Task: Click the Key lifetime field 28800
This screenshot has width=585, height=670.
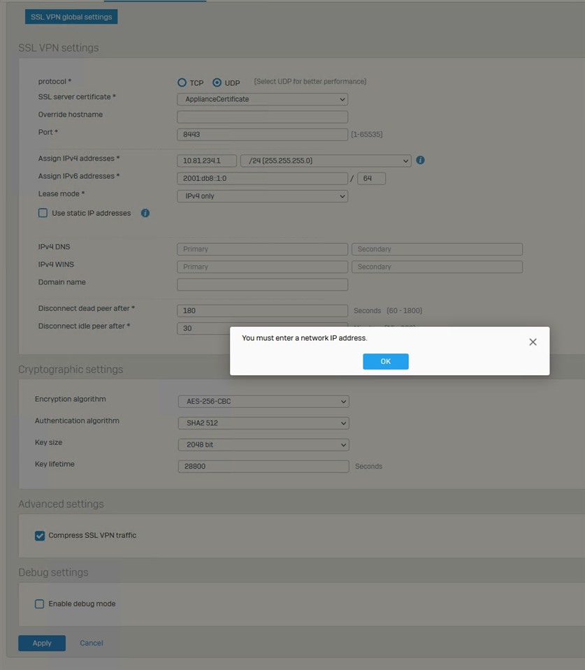Action: [263, 466]
